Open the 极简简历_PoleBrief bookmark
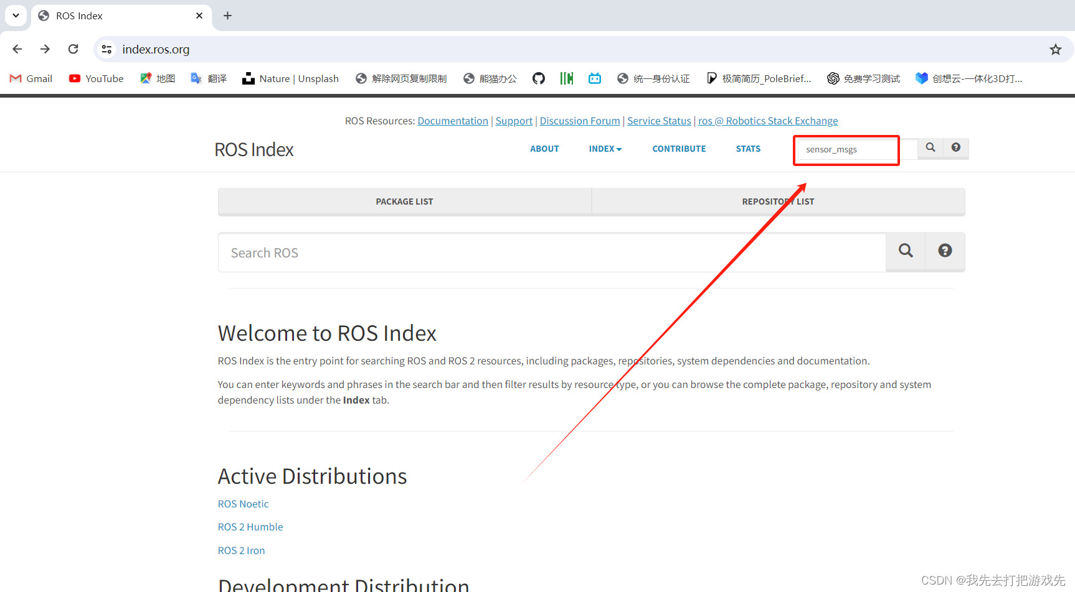 759,78
